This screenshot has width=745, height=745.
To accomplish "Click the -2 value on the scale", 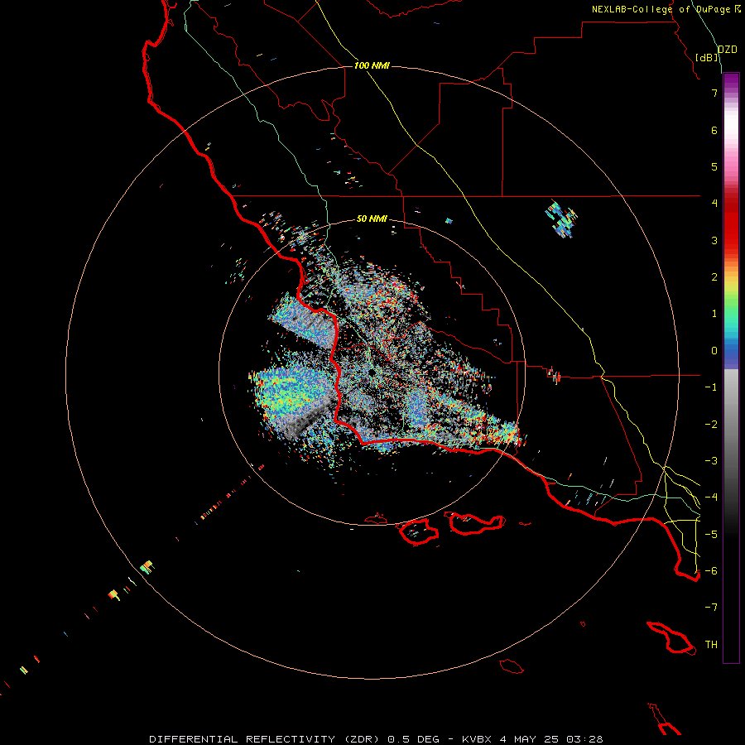I will coord(711,425).
